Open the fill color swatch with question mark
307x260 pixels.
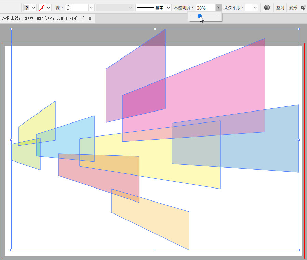point(27,8)
